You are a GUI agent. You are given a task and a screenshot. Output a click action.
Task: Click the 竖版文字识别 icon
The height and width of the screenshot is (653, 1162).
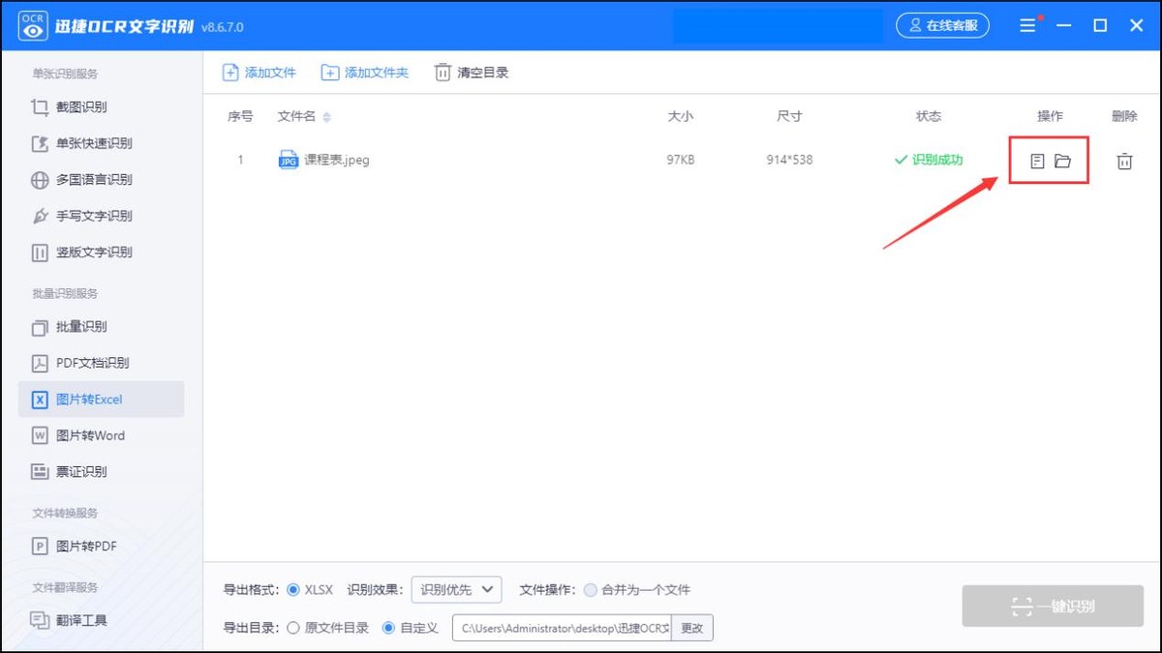[40, 252]
